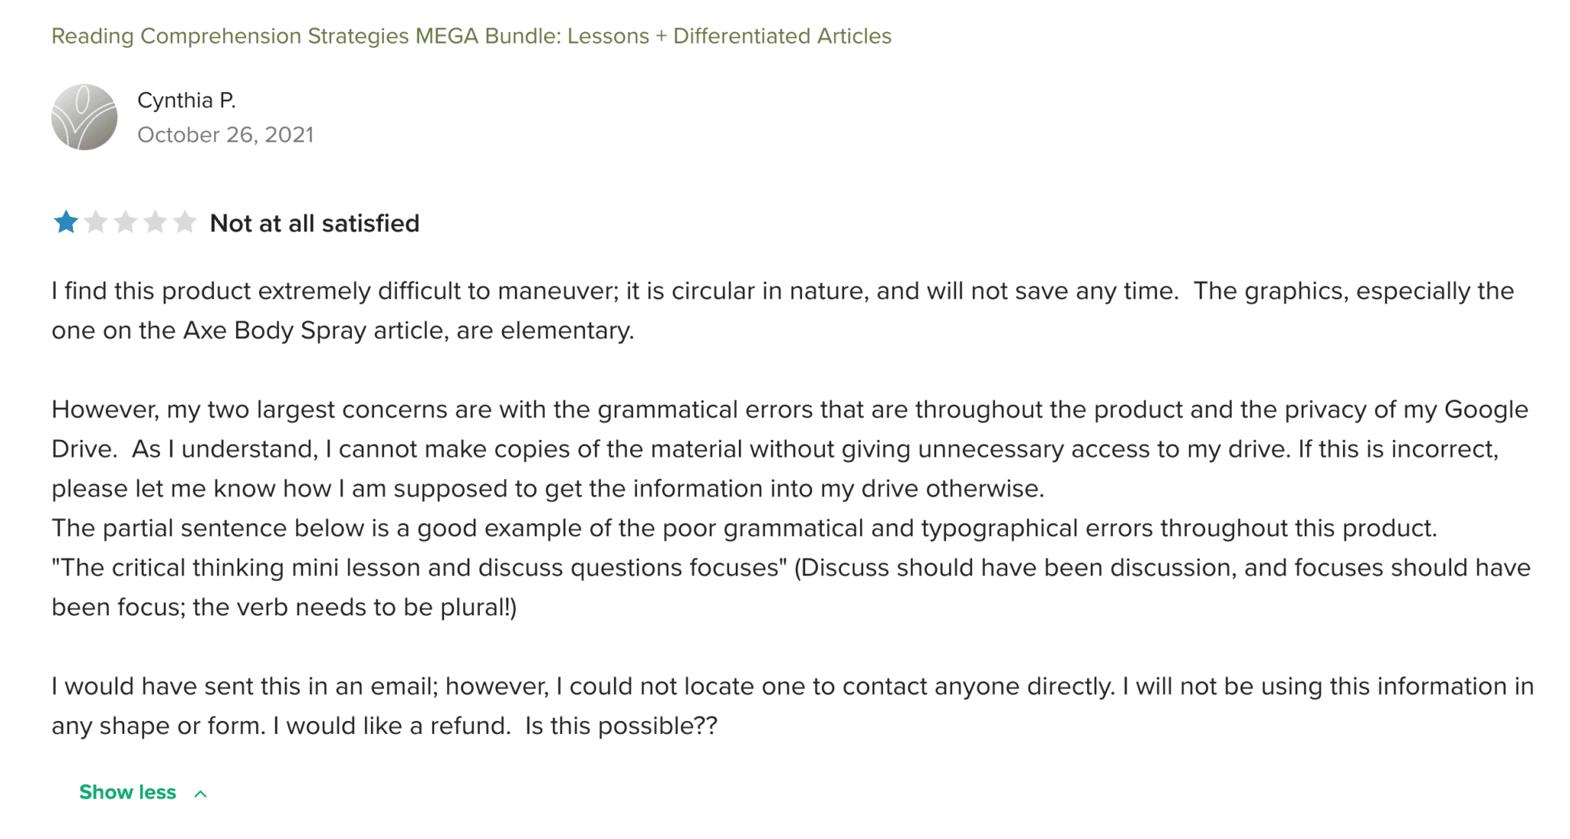Viewport: 1570px width, 839px height.
Task: Click the fifth star to give full rating
Action: (187, 223)
